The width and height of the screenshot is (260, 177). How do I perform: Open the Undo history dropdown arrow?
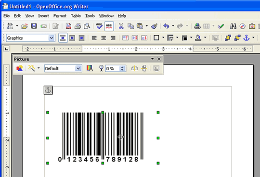pos(173,26)
